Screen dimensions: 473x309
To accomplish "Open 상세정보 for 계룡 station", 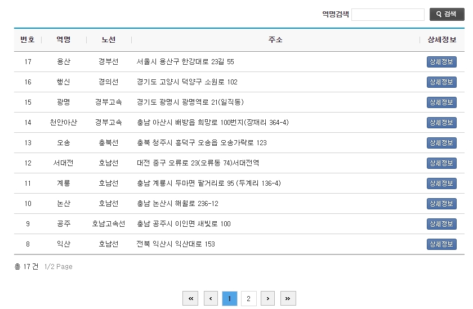I will tap(441, 183).
